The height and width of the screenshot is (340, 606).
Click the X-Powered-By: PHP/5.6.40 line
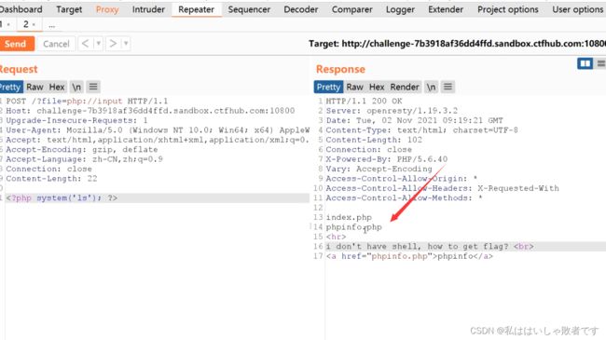pos(387,159)
